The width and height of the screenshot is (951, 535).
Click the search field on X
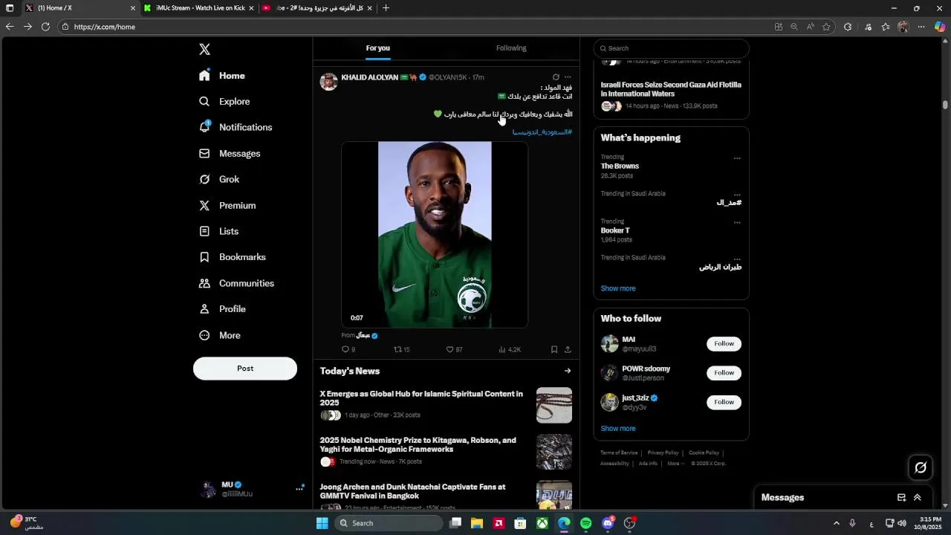tap(671, 48)
